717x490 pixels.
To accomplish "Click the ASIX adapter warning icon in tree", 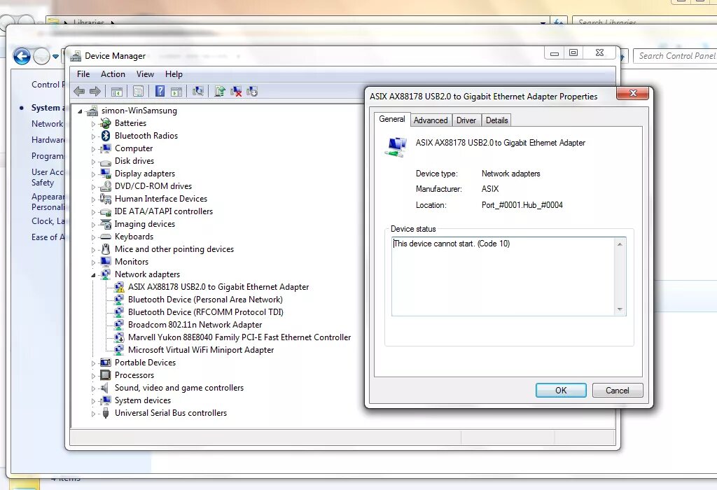I will (x=119, y=287).
